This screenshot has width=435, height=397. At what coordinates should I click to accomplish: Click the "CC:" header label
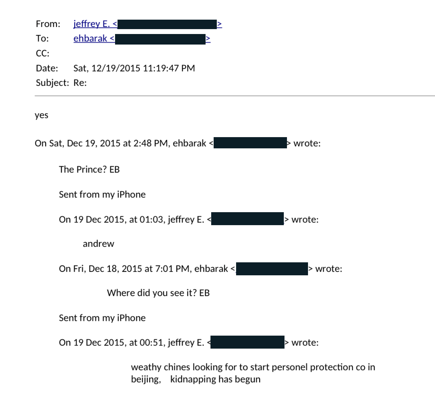43,53
